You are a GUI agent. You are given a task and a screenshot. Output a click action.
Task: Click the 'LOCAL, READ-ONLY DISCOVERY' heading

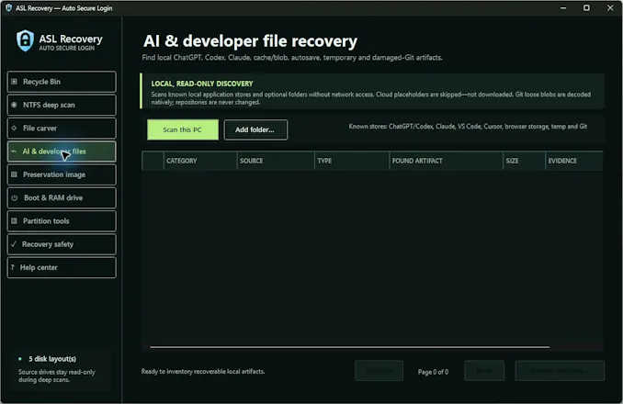coord(202,84)
